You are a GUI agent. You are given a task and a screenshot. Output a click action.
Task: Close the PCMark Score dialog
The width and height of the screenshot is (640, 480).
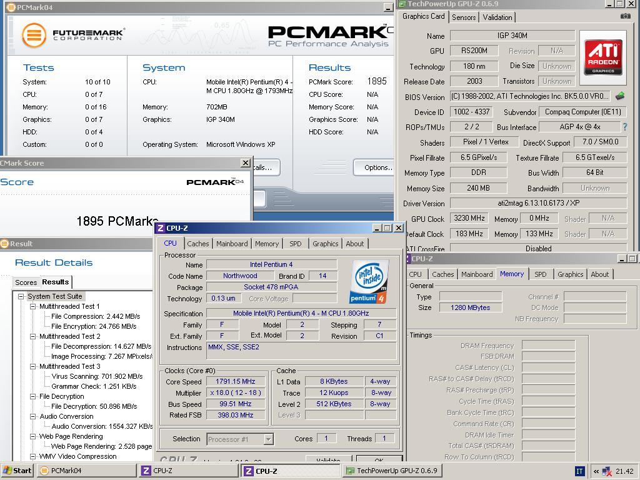245,163
